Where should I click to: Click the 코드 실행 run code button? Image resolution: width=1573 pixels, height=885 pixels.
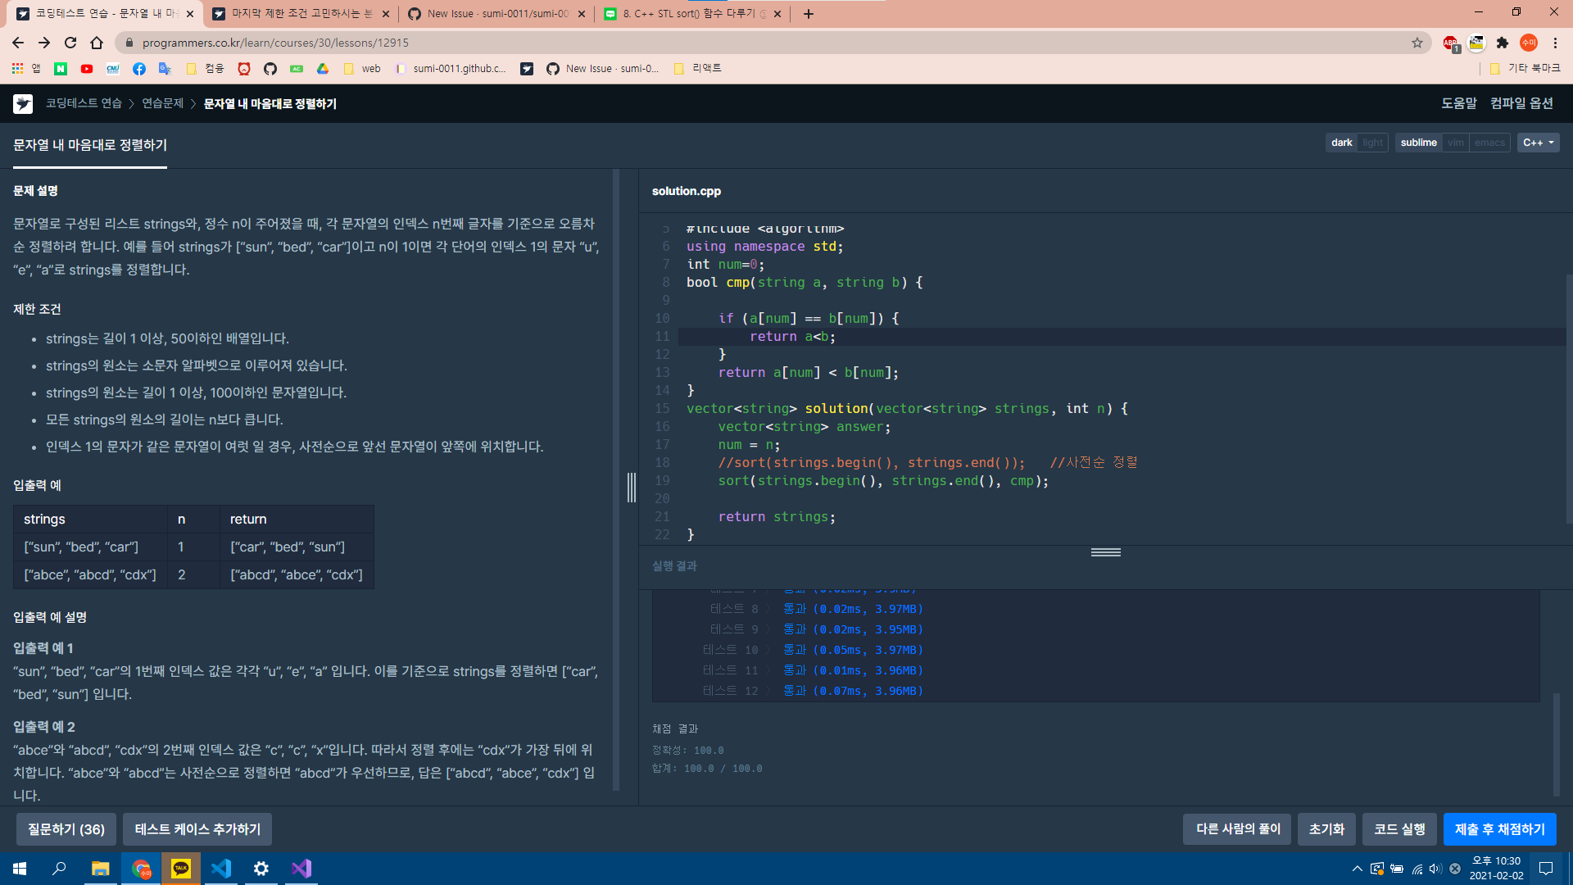pyautogui.click(x=1399, y=829)
